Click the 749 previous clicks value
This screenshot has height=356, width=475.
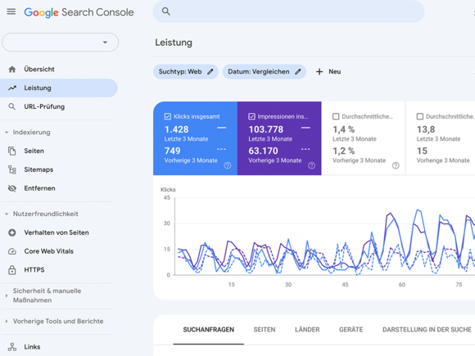point(172,151)
